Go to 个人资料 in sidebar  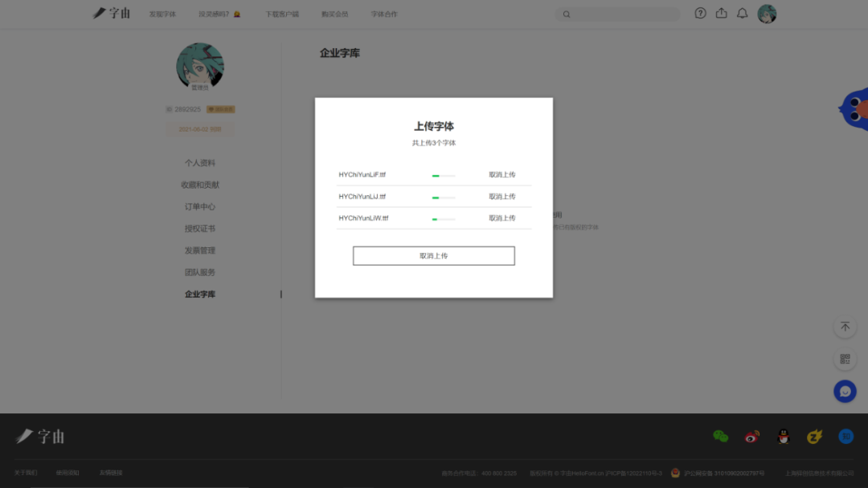200,163
